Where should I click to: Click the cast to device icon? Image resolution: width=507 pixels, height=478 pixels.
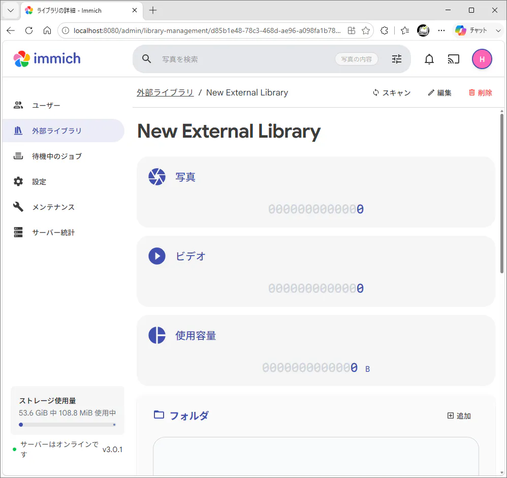[453, 59]
